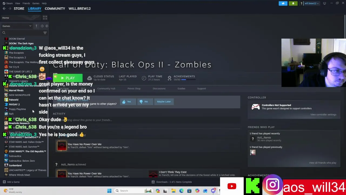
Task: Open View all friends who play
Action: click(322, 163)
